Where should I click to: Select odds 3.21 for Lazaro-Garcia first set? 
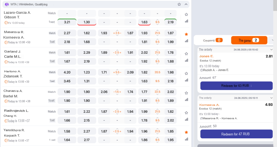[x=67, y=22]
